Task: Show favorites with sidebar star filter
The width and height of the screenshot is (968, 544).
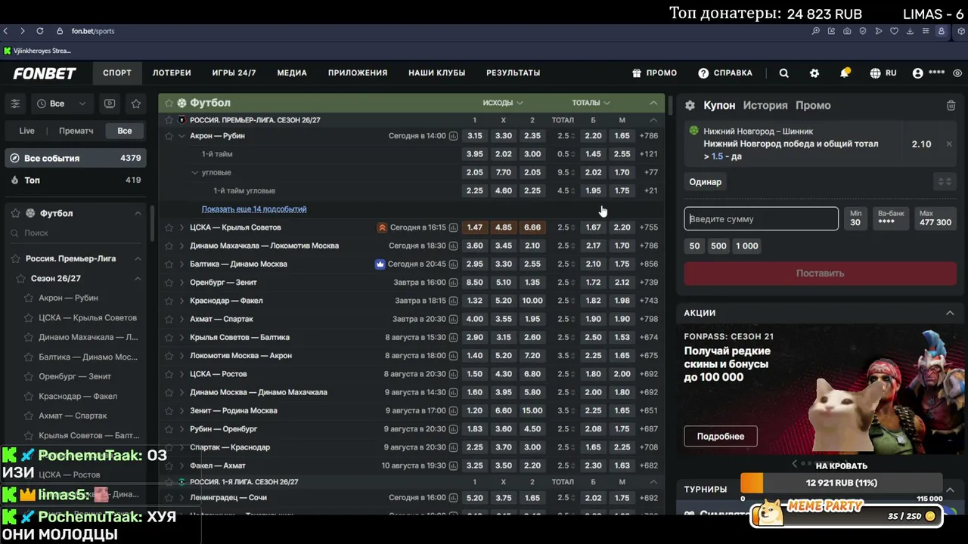Action: pyautogui.click(x=136, y=104)
